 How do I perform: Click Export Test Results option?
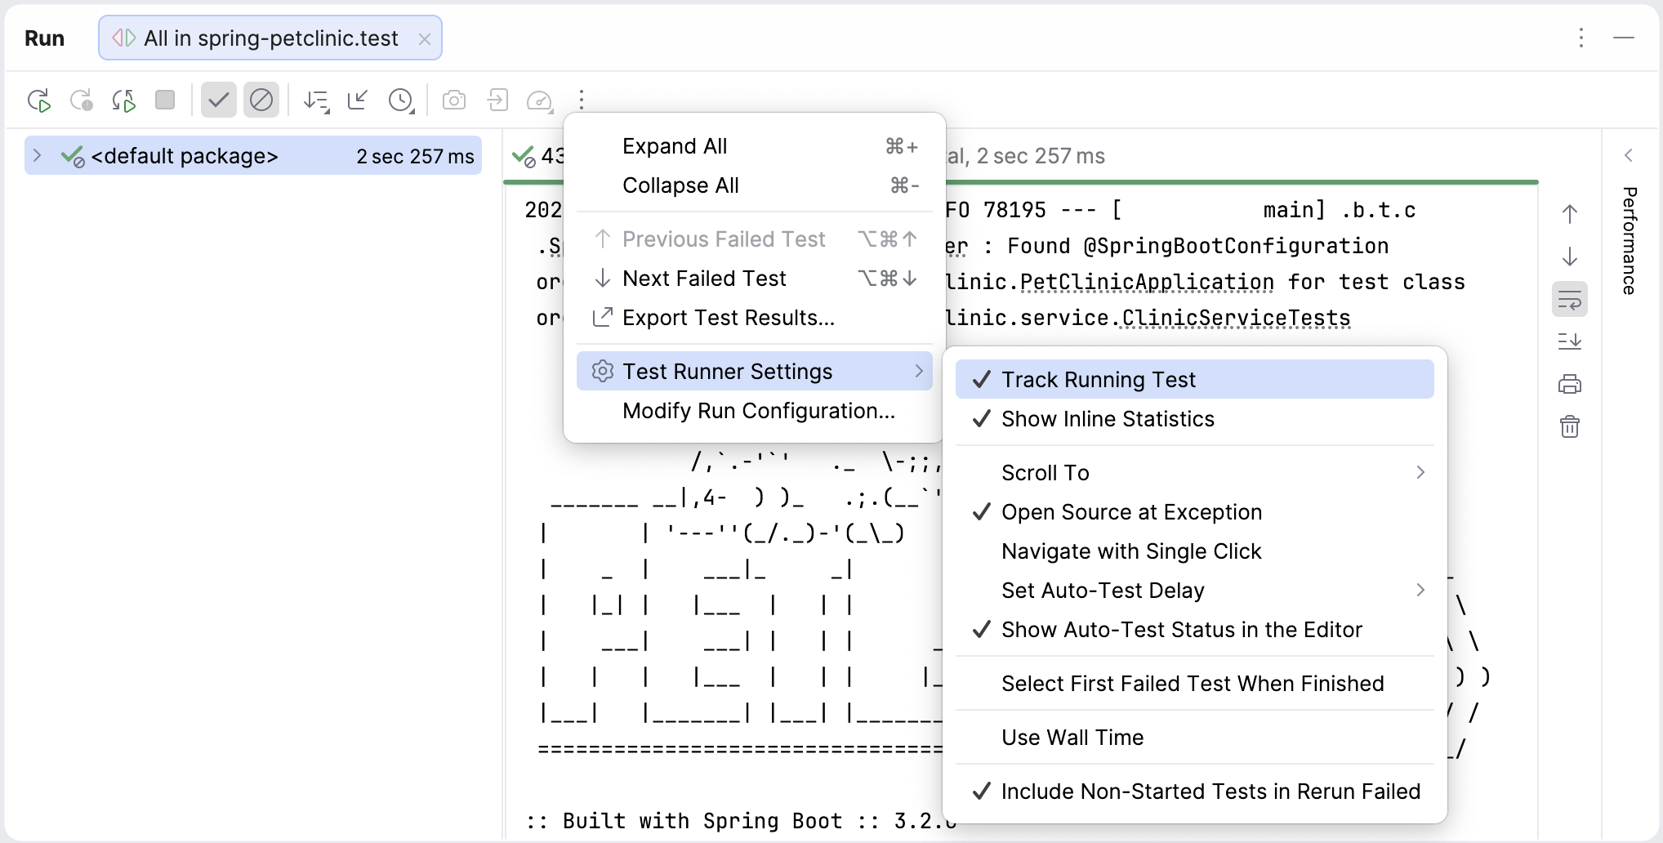[x=728, y=317]
